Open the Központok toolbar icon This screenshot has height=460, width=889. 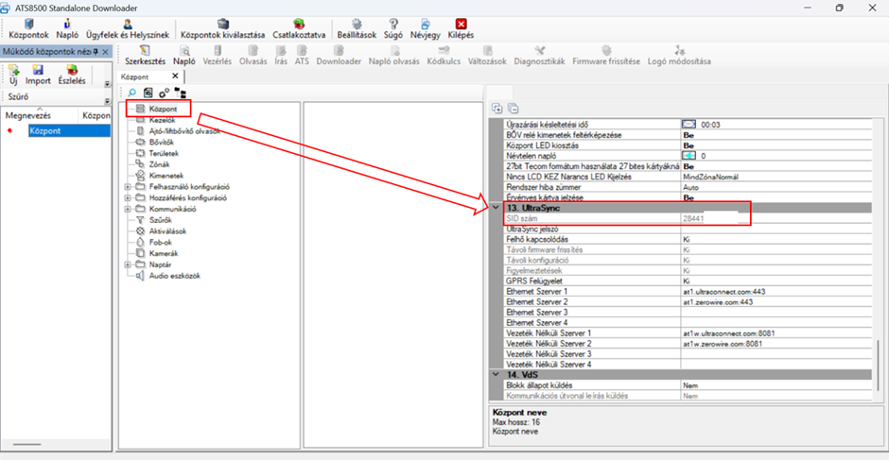click(x=26, y=24)
